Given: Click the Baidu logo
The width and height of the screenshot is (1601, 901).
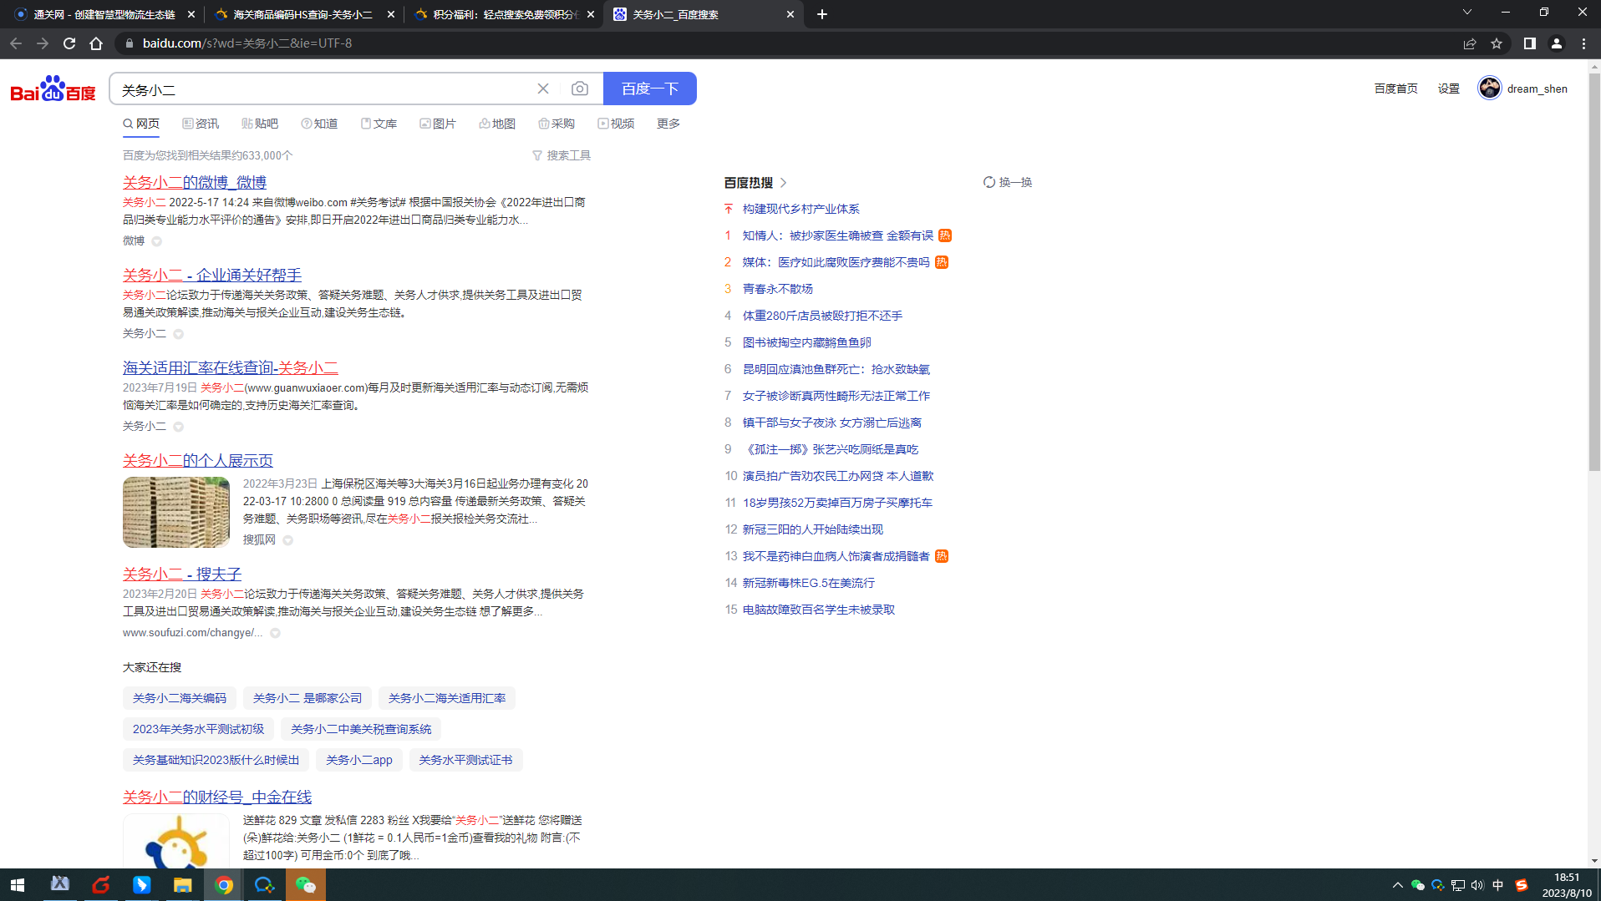Looking at the screenshot, I should click(x=53, y=89).
